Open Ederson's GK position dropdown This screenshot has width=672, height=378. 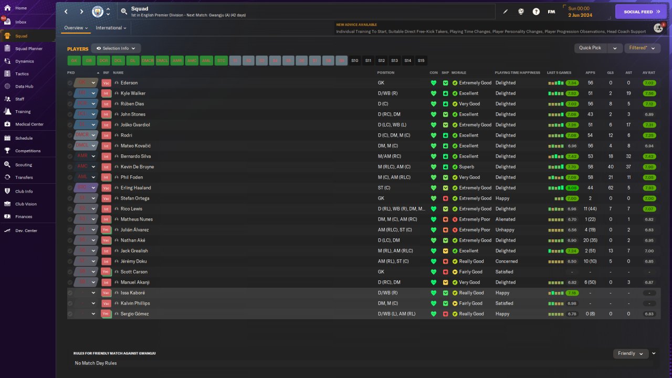[86, 83]
